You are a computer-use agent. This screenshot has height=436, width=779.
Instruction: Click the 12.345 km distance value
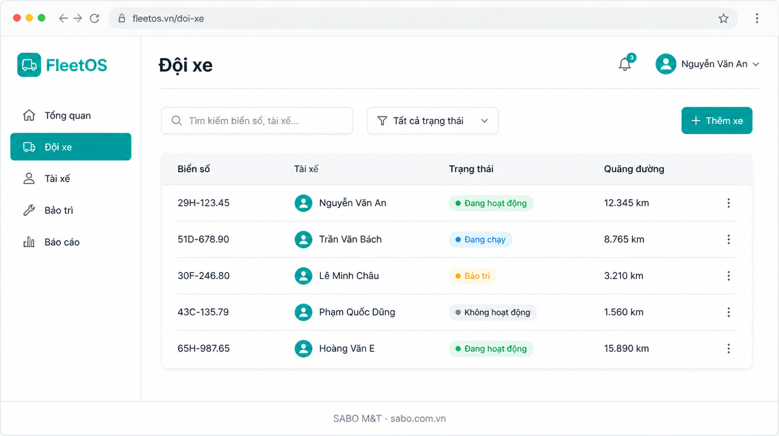coord(627,203)
